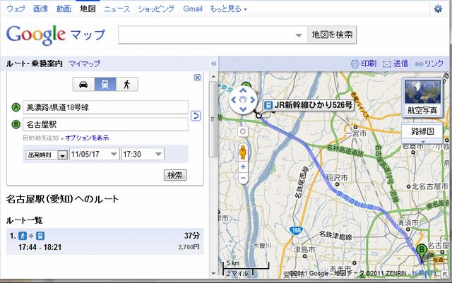
Task: Click green marker A beside start field
Action: pos(16,107)
